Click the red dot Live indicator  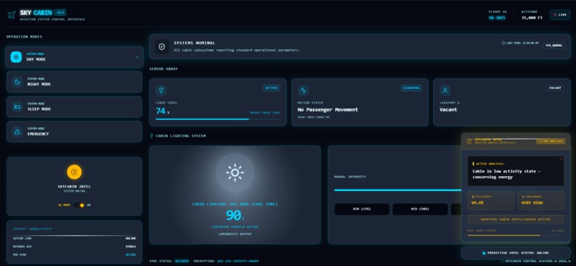(x=555, y=15)
